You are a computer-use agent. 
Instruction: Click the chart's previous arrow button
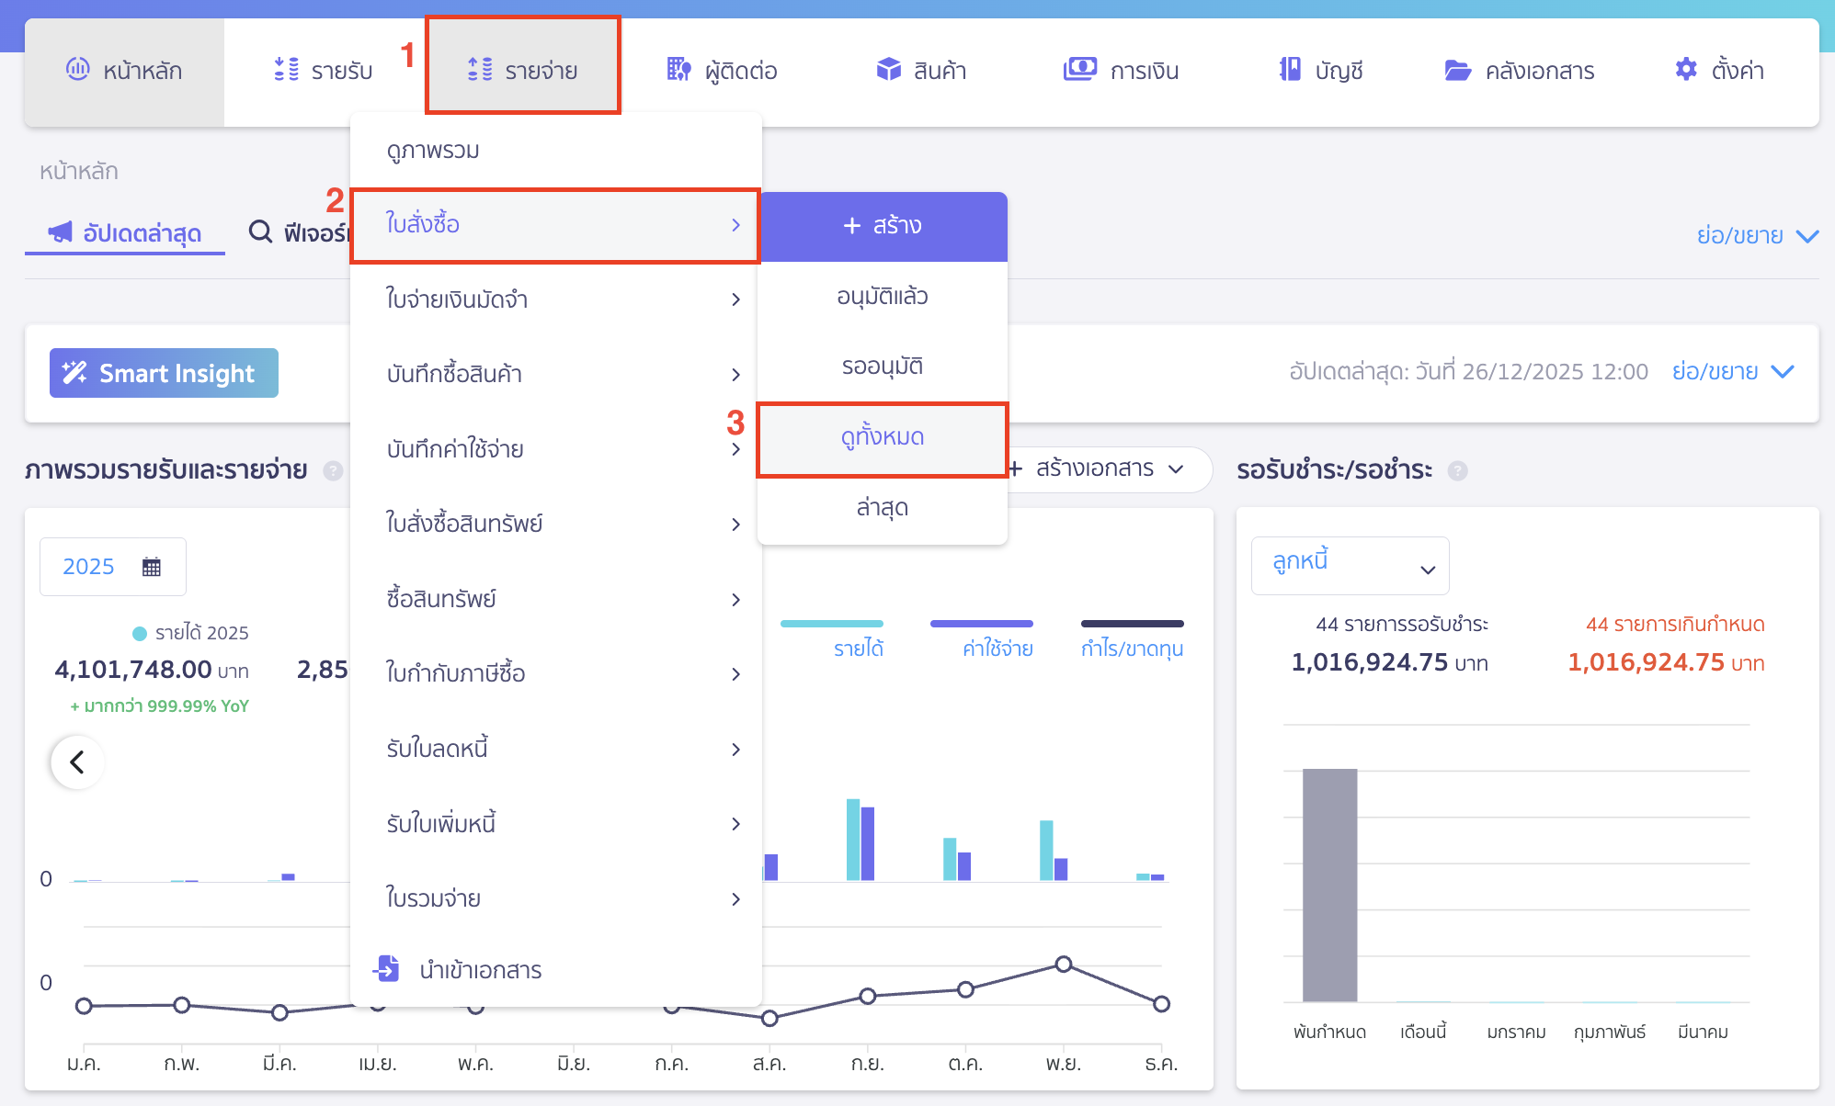[77, 762]
